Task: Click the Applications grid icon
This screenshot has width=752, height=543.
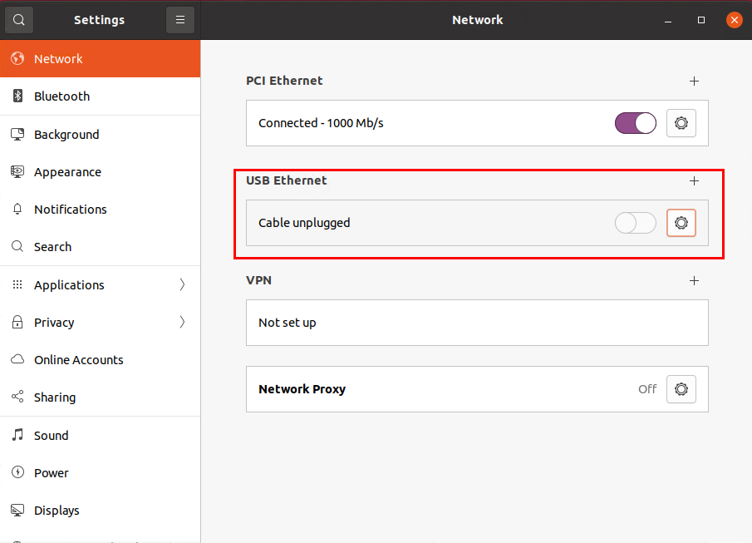Action: pos(17,284)
